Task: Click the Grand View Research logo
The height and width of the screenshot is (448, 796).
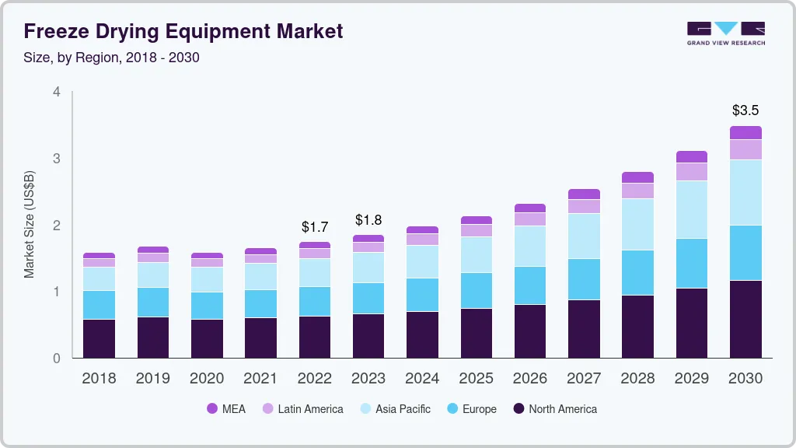Action: coord(724,33)
